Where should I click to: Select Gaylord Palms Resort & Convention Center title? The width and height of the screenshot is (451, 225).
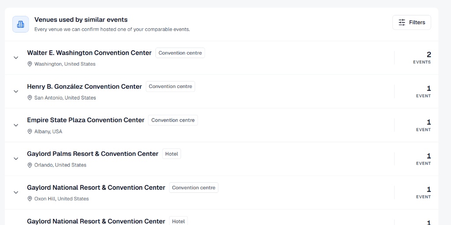(92, 154)
